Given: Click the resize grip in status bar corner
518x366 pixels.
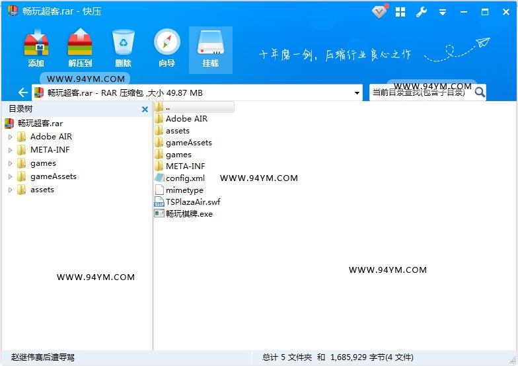Looking at the screenshot, I should (513, 361).
